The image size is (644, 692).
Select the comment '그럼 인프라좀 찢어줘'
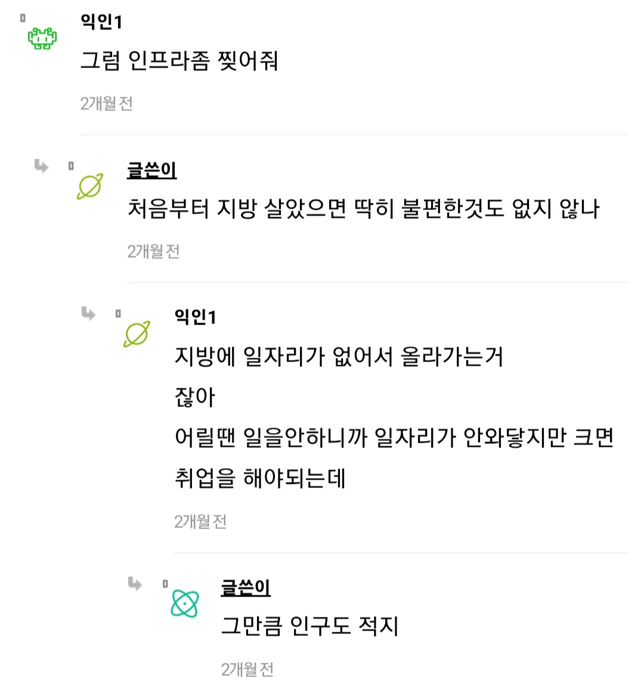point(179,61)
